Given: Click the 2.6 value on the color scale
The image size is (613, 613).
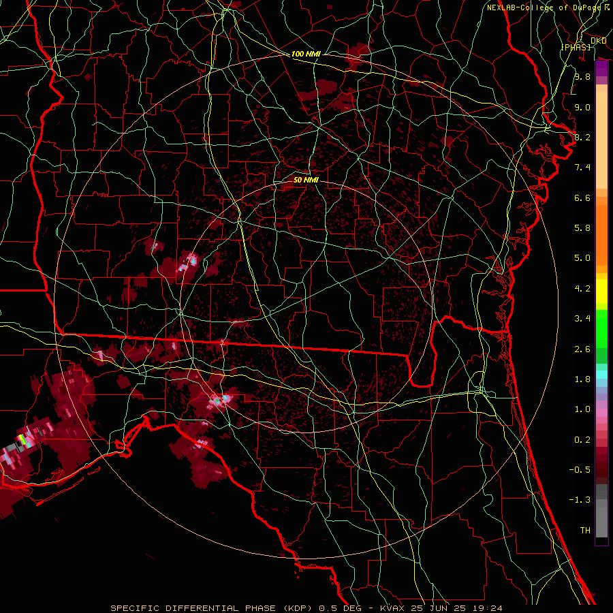Looking at the screenshot, I should (582, 349).
